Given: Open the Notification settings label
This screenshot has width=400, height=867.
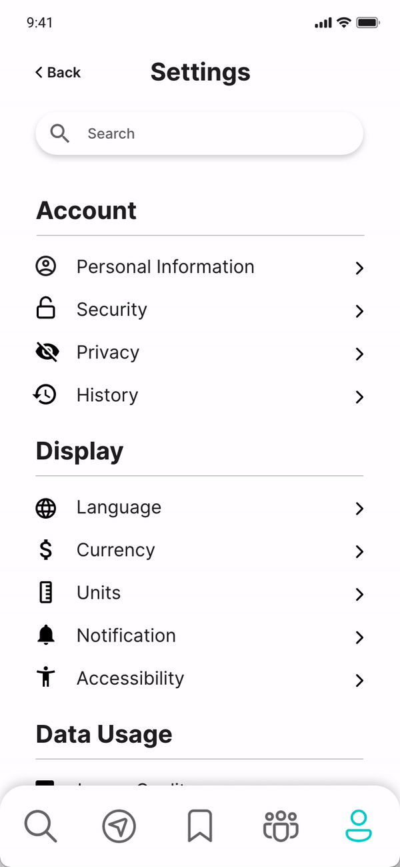Looking at the screenshot, I should pos(126,635).
